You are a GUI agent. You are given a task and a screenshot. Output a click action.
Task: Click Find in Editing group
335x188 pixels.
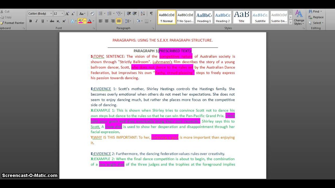[315, 11]
